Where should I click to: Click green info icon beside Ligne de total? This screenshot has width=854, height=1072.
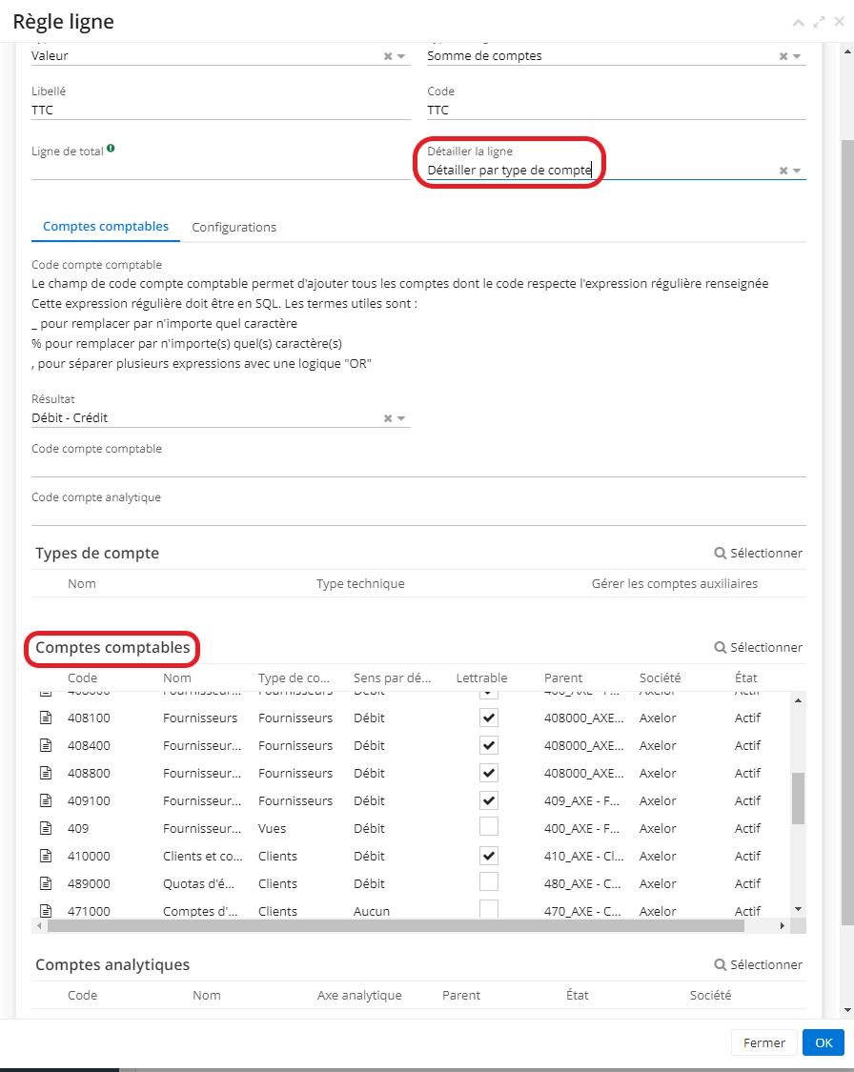112,149
